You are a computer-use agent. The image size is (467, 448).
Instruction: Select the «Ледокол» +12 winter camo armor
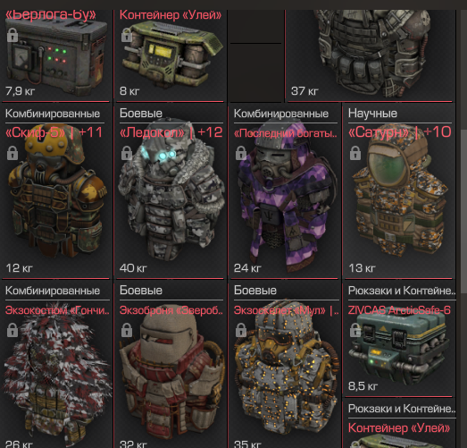[171, 190]
